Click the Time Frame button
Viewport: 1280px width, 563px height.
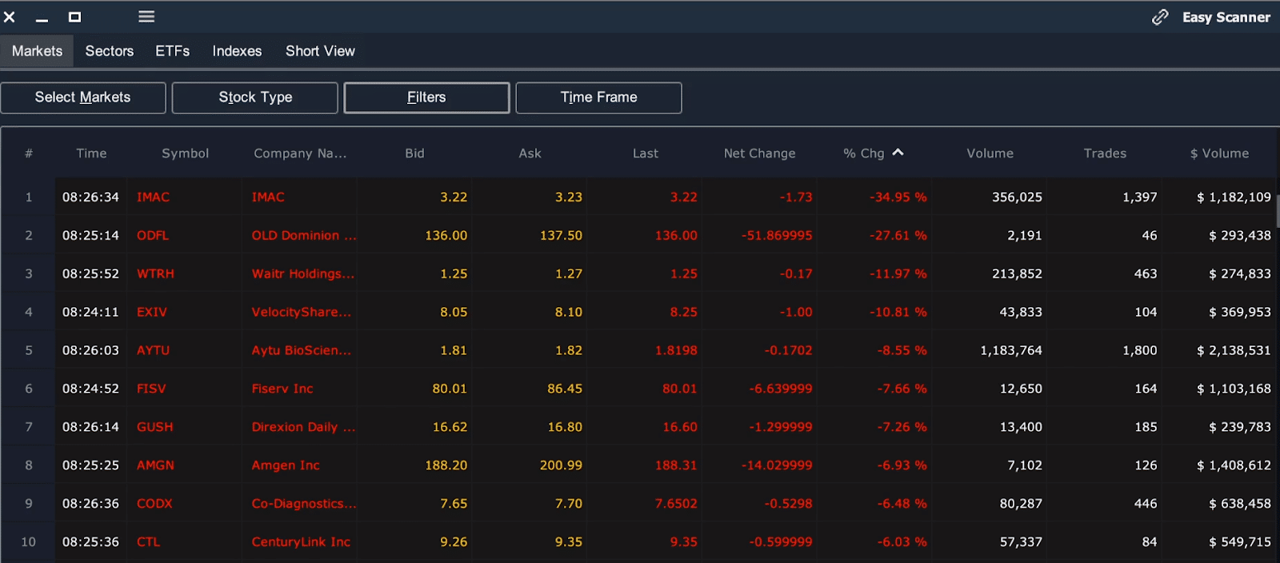click(x=598, y=98)
